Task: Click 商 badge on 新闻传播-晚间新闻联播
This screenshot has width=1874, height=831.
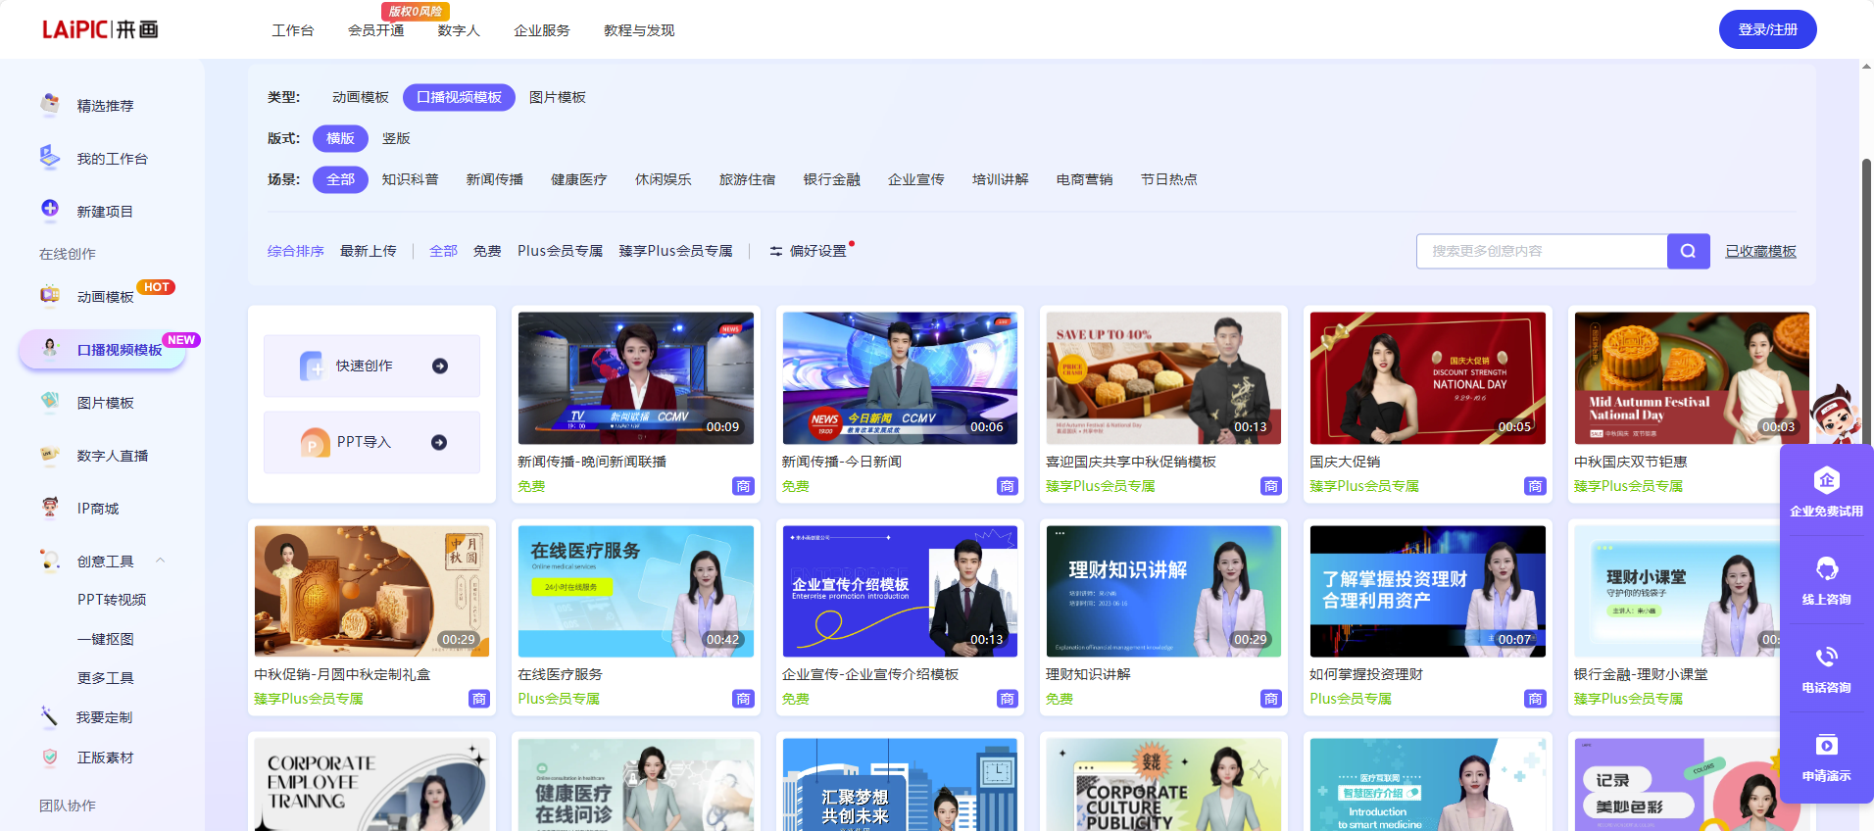Action: click(x=743, y=486)
